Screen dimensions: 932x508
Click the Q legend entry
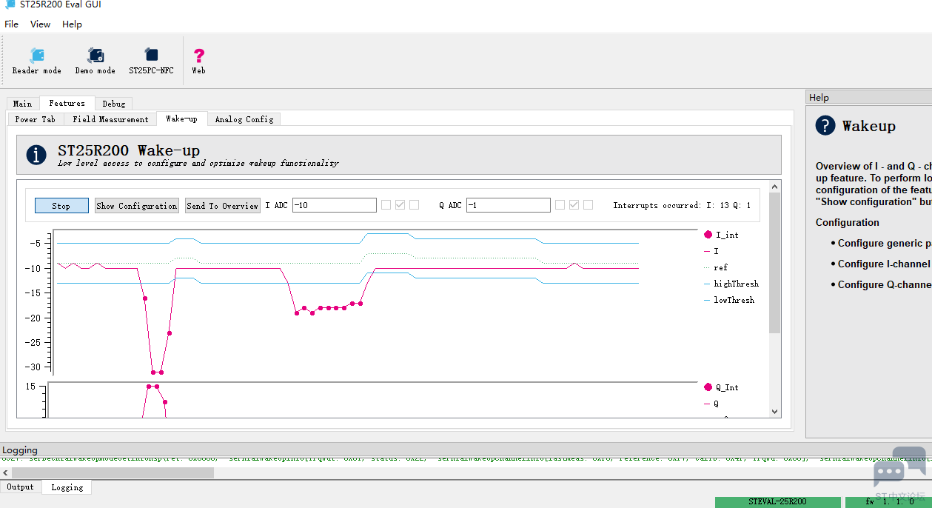[x=711, y=404]
